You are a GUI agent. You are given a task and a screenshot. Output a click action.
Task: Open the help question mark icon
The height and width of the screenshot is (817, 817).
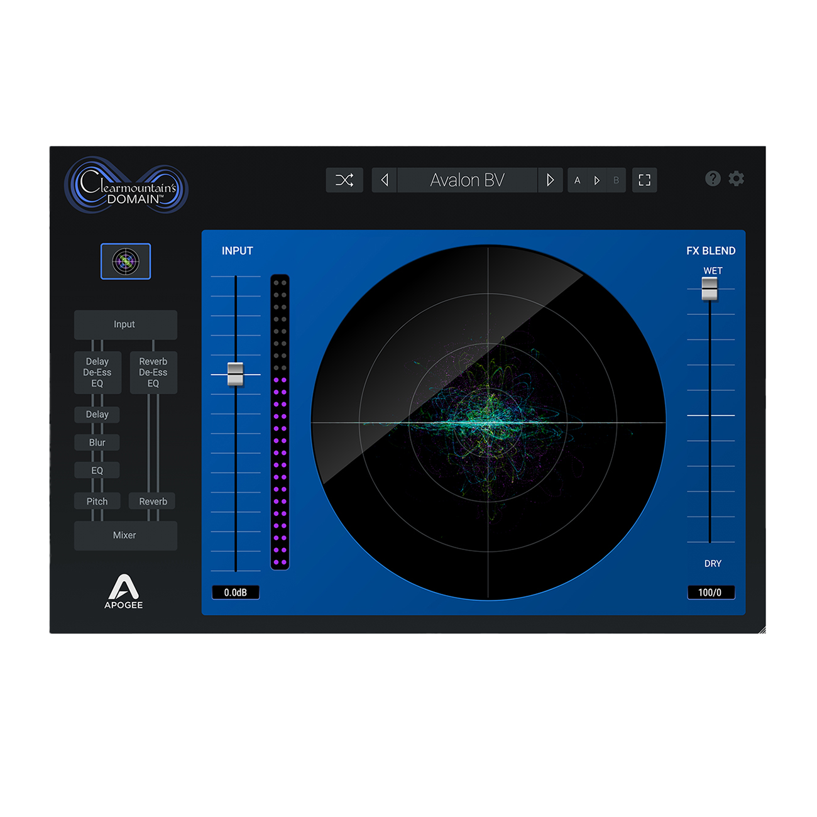(713, 178)
